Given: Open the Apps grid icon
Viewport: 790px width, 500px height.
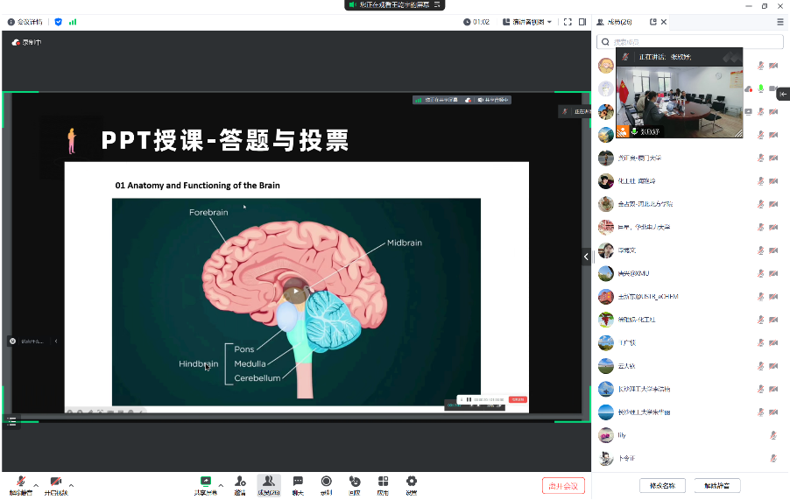Looking at the screenshot, I should point(383,482).
